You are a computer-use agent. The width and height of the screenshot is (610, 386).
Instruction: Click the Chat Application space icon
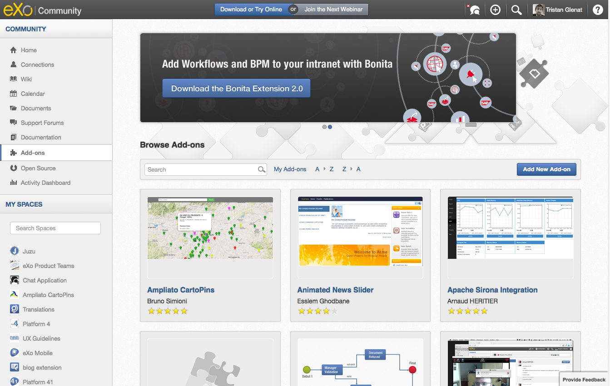[15, 280]
